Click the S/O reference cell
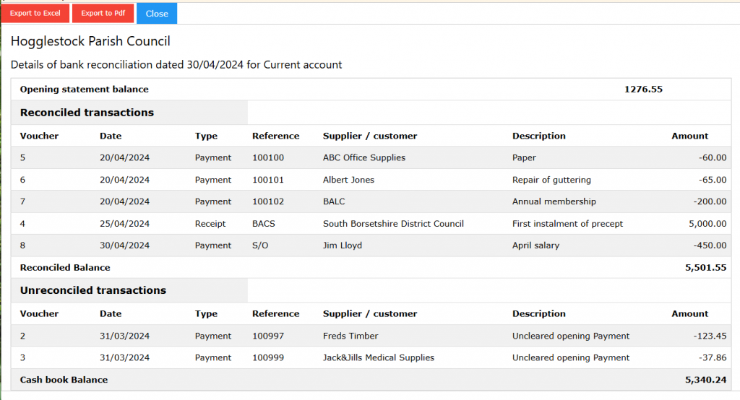The image size is (740, 400). pos(260,245)
